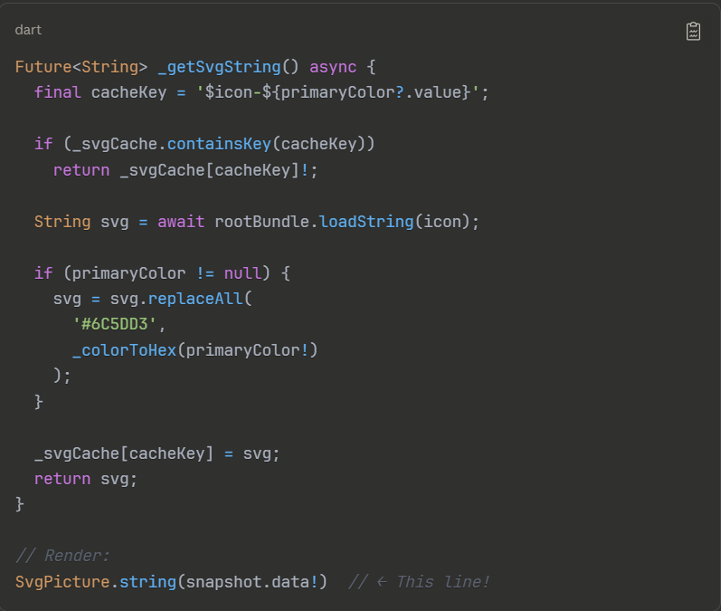This screenshot has height=611, width=721.
Task: Click the 'return svg;' statement
Action: 86,479
